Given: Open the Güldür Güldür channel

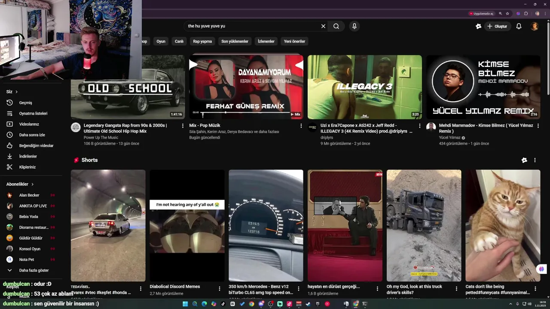Looking at the screenshot, I should click(x=31, y=238).
